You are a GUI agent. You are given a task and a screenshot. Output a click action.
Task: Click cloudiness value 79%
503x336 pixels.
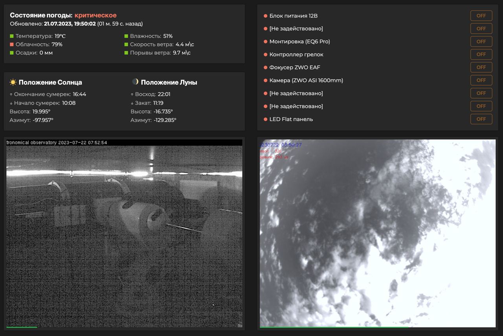[57, 44]
